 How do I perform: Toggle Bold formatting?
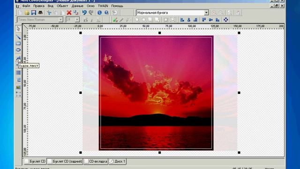(x=85, y=20)
